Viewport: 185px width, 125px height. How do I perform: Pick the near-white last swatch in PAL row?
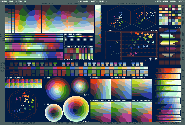(x=146, y=68)
